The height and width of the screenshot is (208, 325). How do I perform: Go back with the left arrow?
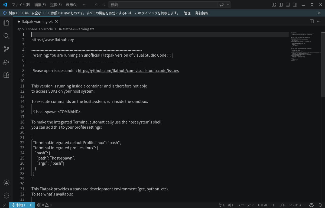(97, 5)
